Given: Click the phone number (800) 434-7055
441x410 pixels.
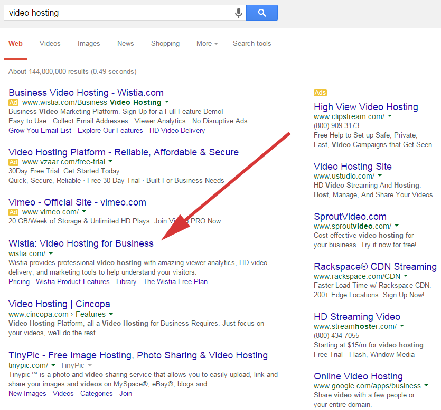Looking at the screenshot, I should (336, 335).
